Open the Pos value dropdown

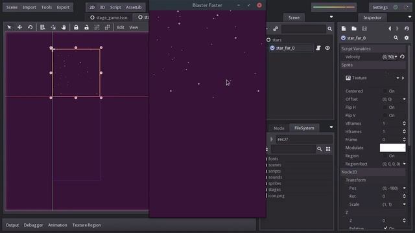pyautogui.click(x=404, y=188)
